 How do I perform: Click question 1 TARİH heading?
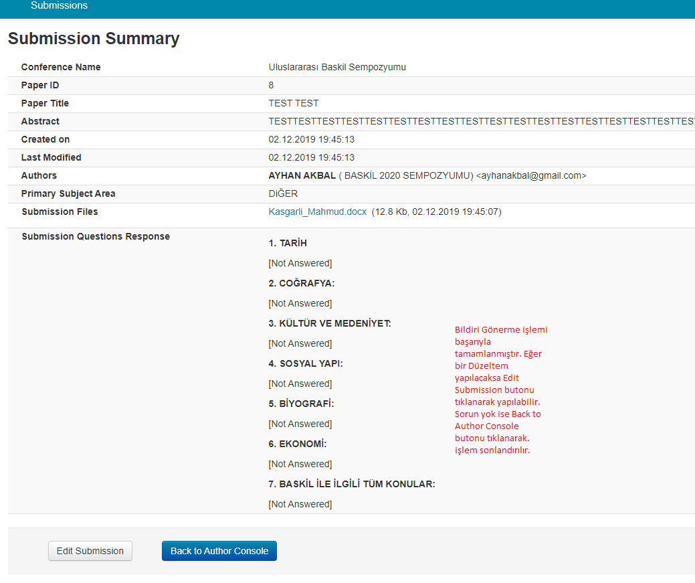click(288, 244)
